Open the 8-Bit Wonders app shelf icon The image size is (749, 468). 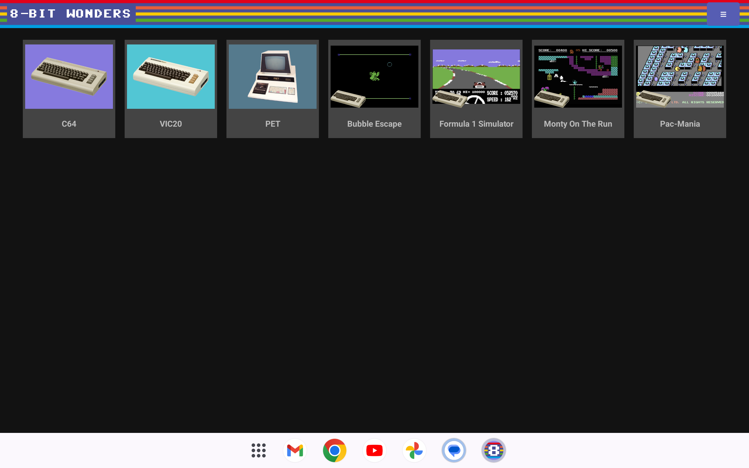(494, 450)
